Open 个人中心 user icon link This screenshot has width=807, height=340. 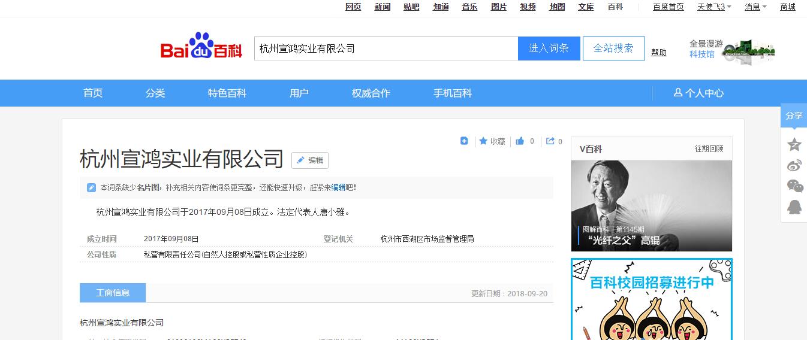(698, 93)
